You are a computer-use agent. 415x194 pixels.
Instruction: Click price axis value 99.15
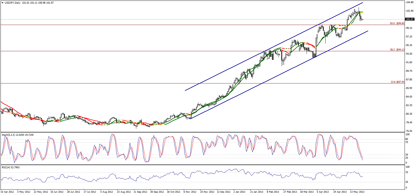pos(410,28)
